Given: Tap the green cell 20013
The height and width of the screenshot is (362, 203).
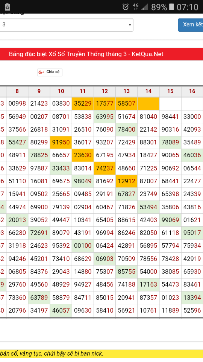Looking at the screenshot, I should (17, 220).
